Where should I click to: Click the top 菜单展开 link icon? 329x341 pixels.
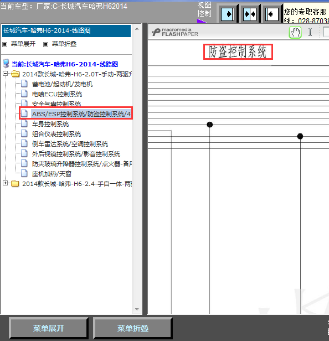5,45
